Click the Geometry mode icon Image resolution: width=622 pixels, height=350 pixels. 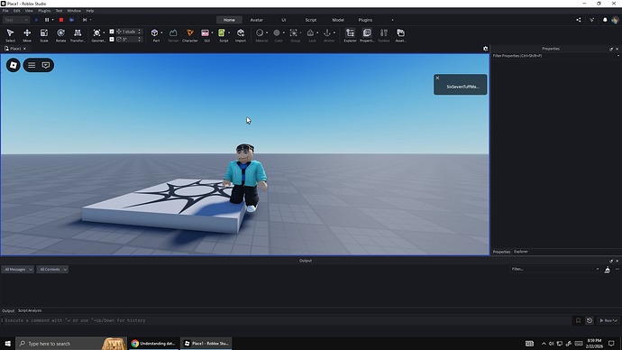pyautogui.click(x=96, y=33)
